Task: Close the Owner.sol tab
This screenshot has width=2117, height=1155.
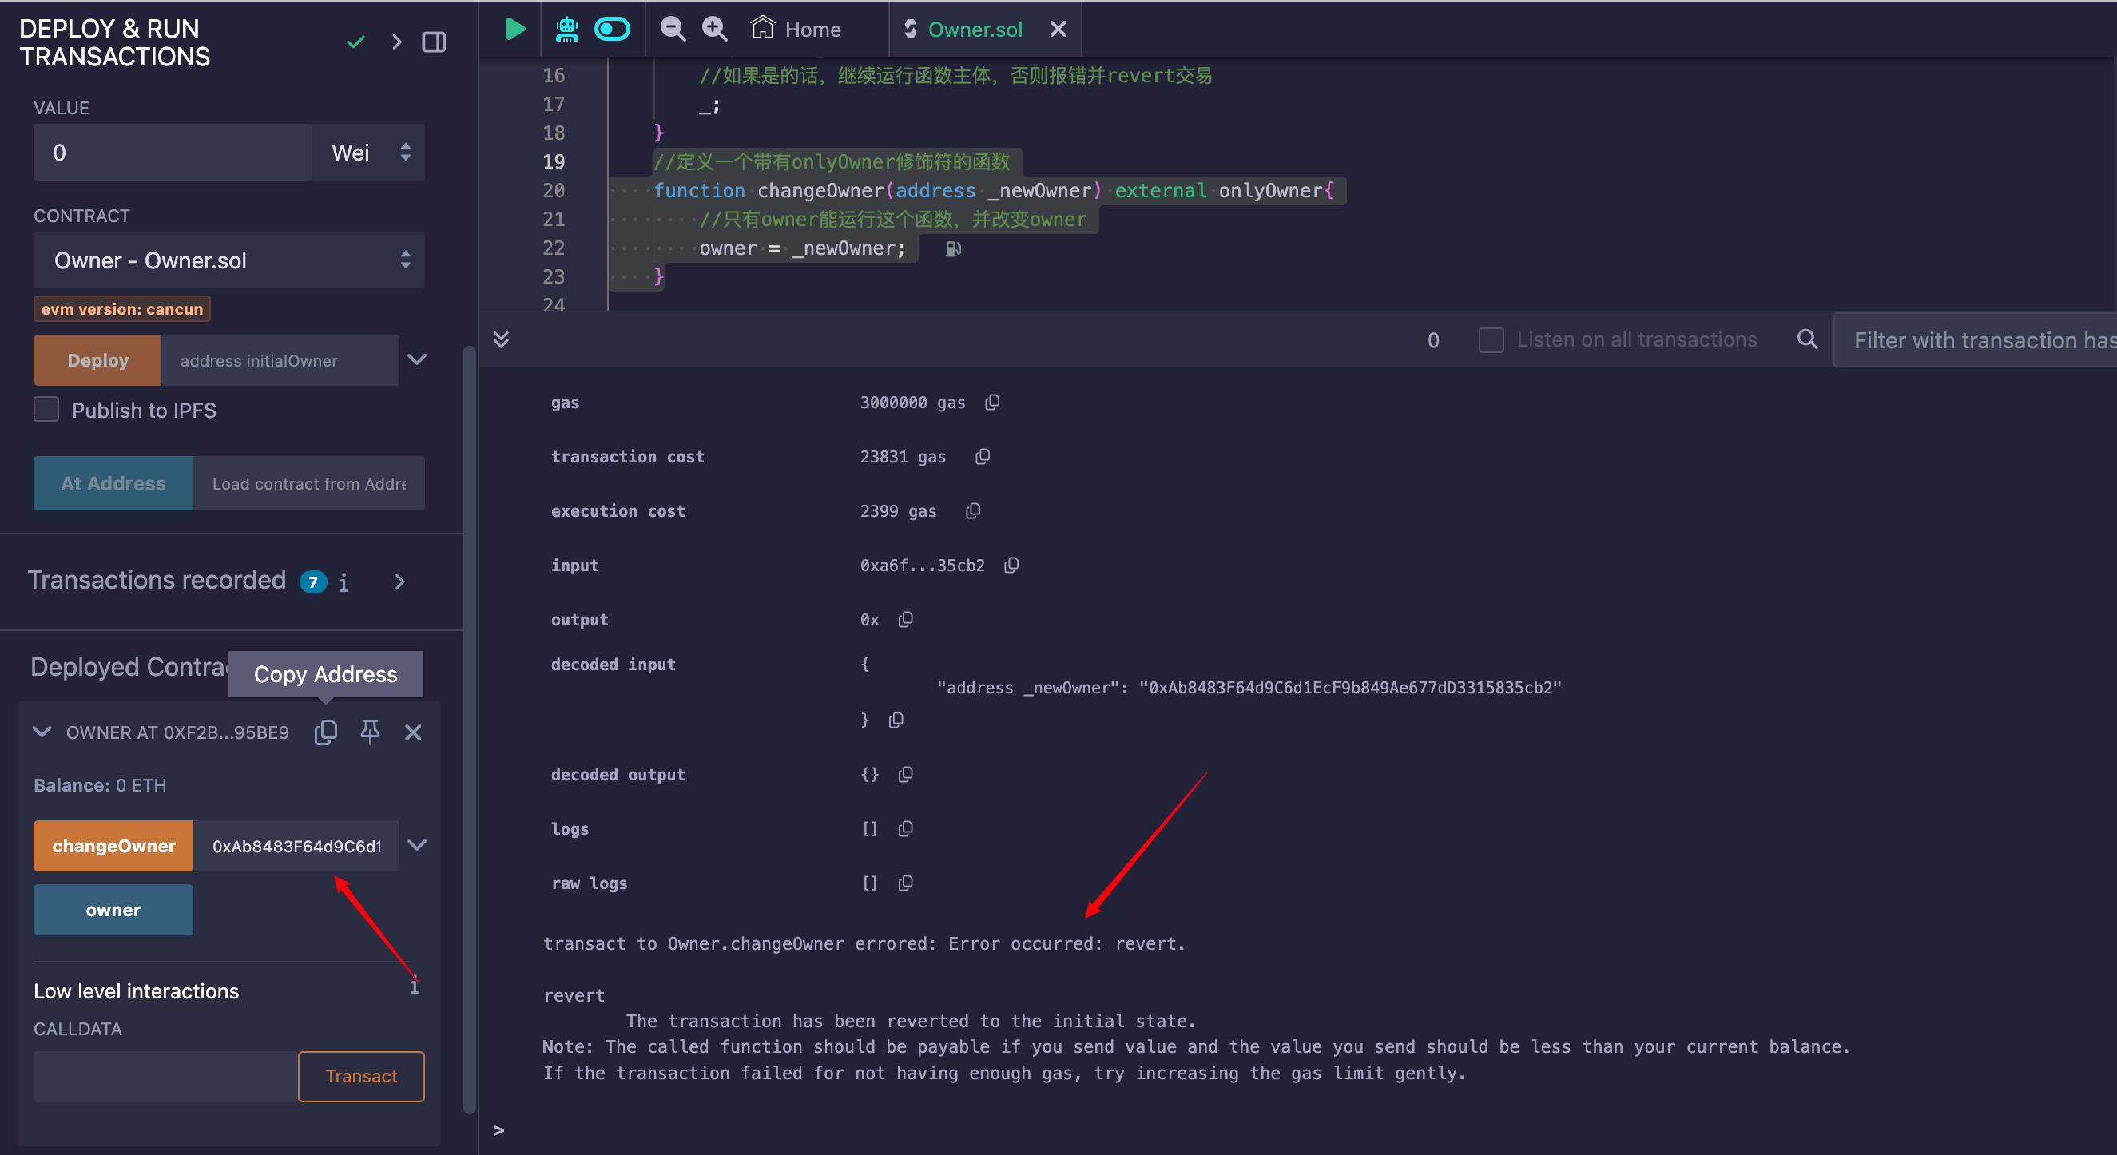Action: [x=1058, y=30]
